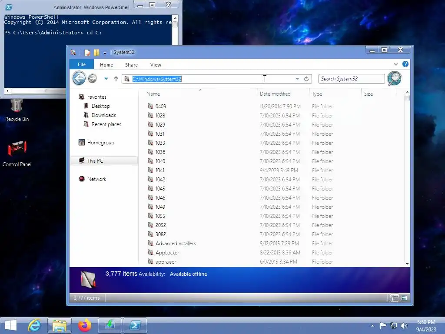Select Favorites in navigation pane

tap(96, 97)
